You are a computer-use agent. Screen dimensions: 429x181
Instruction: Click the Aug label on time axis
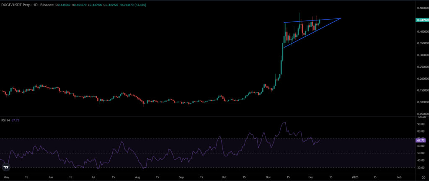click(137, 177)
